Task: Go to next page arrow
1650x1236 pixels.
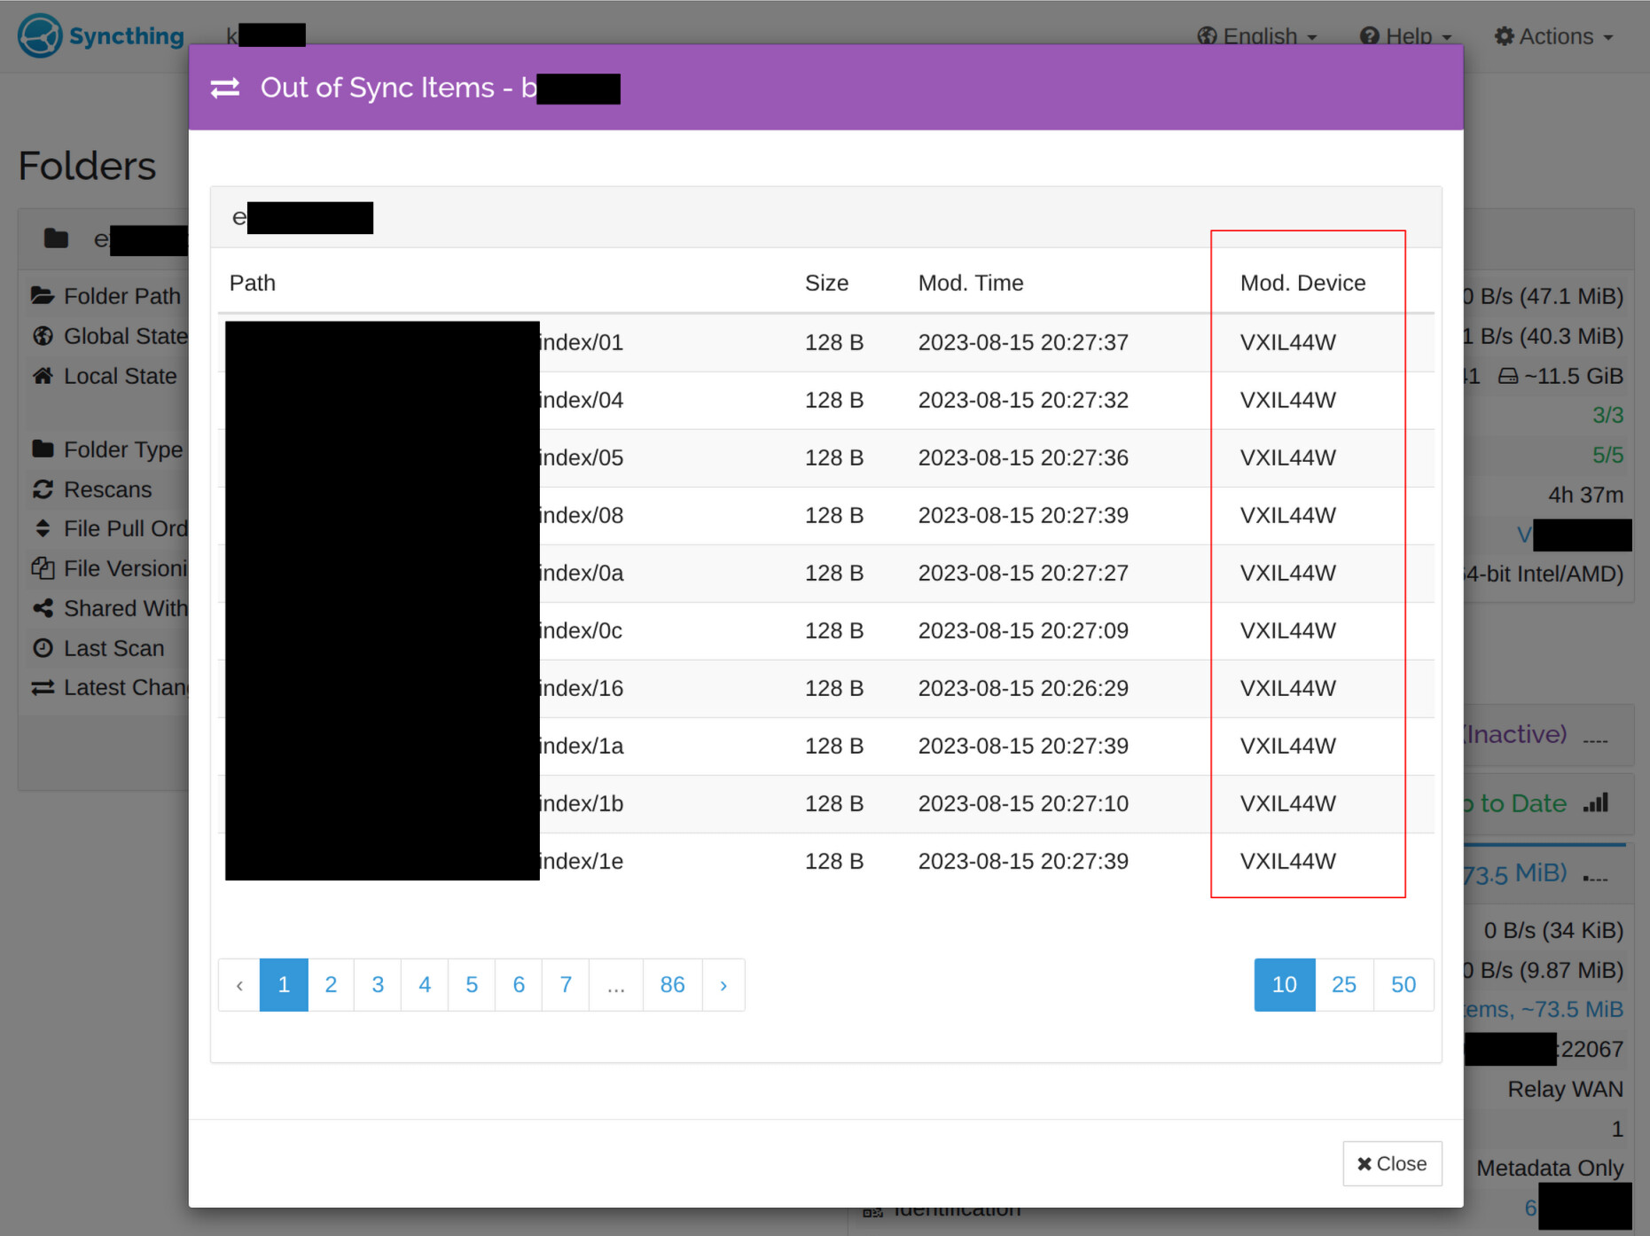Action: pos(723,984)
